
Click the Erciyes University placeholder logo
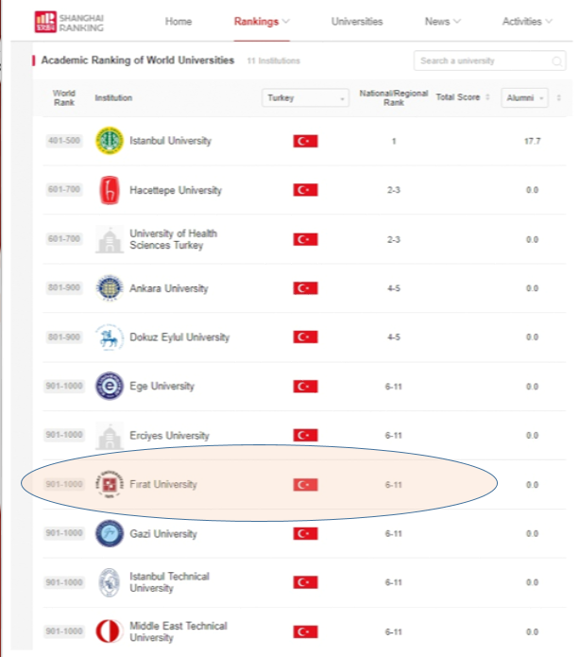pyautogui.click(x=110, y=436)
